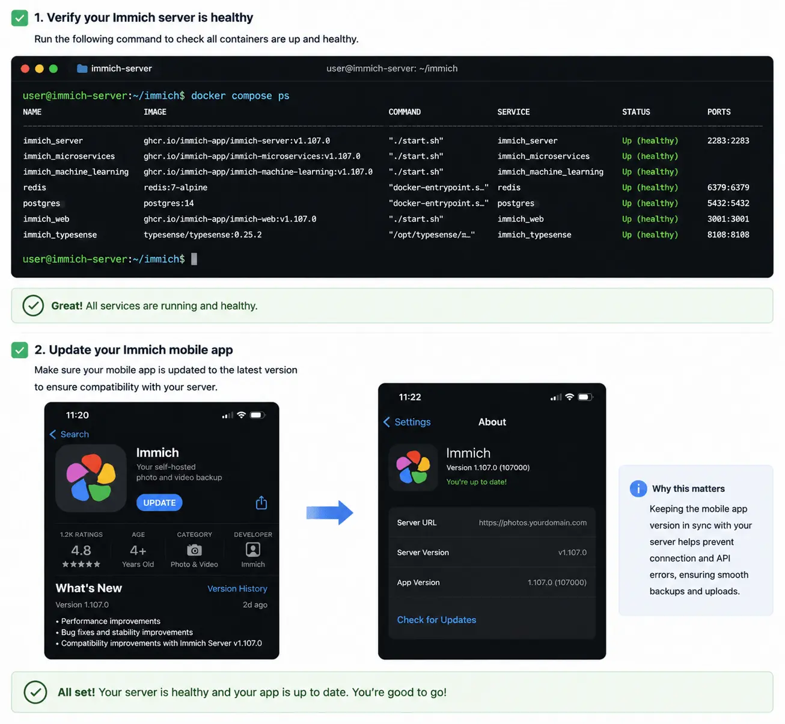
Task: Tap the UPDATE button for Immich
Action: (x=159, y=503)
